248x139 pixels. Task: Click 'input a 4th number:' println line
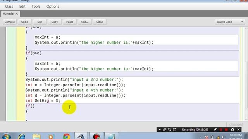click(74, 90)
